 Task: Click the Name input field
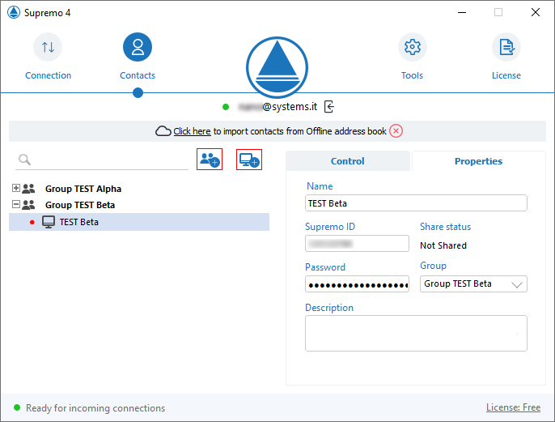point(416,203)
